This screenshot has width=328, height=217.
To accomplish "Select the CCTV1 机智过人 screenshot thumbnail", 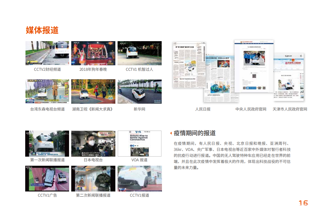I will (x=139, y=53).
